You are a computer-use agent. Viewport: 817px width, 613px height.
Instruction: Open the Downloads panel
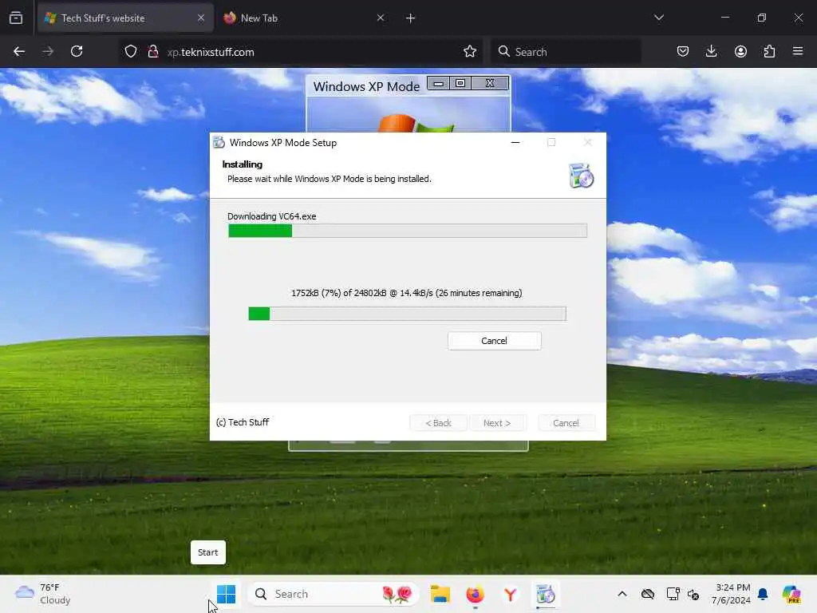pos(711,52)
